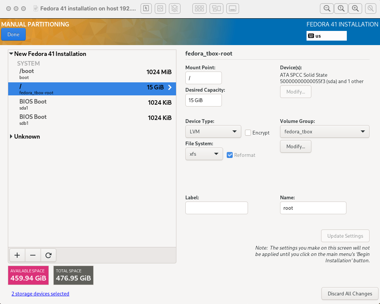Select the BIOS Boot sda1 row
380x304 pixels.
[x=92, y=104]
